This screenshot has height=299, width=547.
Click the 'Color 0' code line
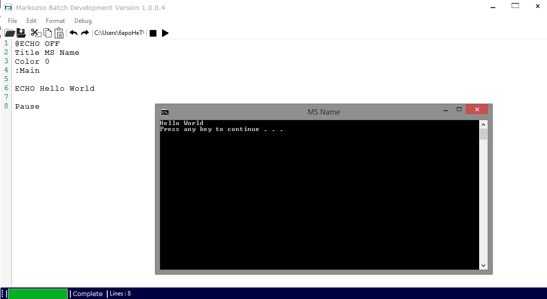(x=32, y=62)
